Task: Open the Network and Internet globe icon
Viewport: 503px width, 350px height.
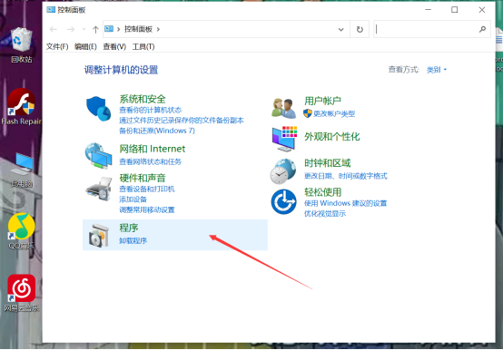Action: pos(98,156)
